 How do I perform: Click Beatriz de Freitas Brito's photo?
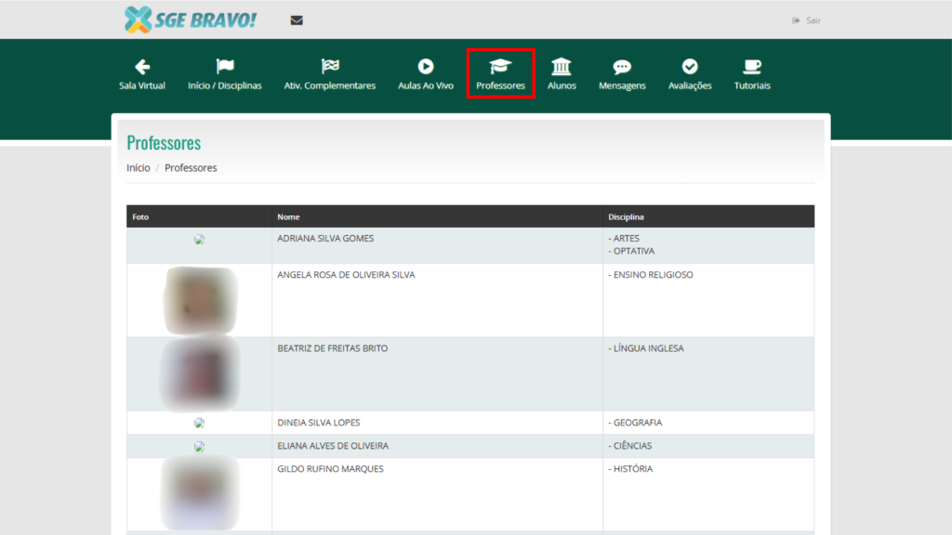(x=199, y=373)
